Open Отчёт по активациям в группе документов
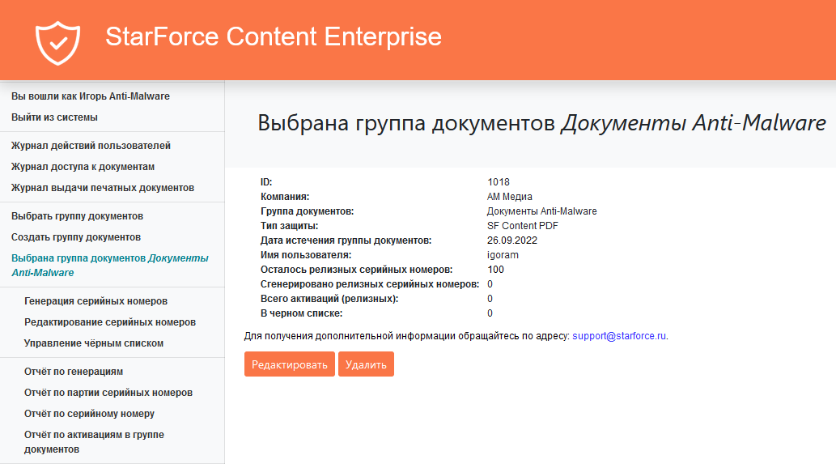Viewport: 836px width, 464px height. pyautogui.click(x=94, y=441)
